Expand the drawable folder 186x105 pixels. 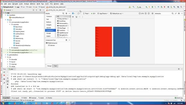(8, 60)
